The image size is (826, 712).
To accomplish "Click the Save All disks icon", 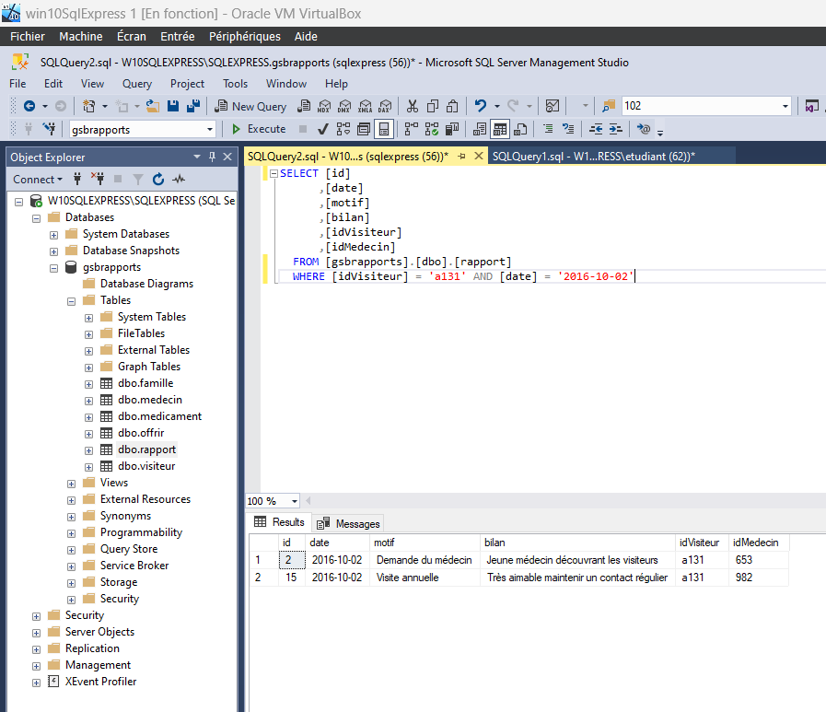I will [192, 106].
